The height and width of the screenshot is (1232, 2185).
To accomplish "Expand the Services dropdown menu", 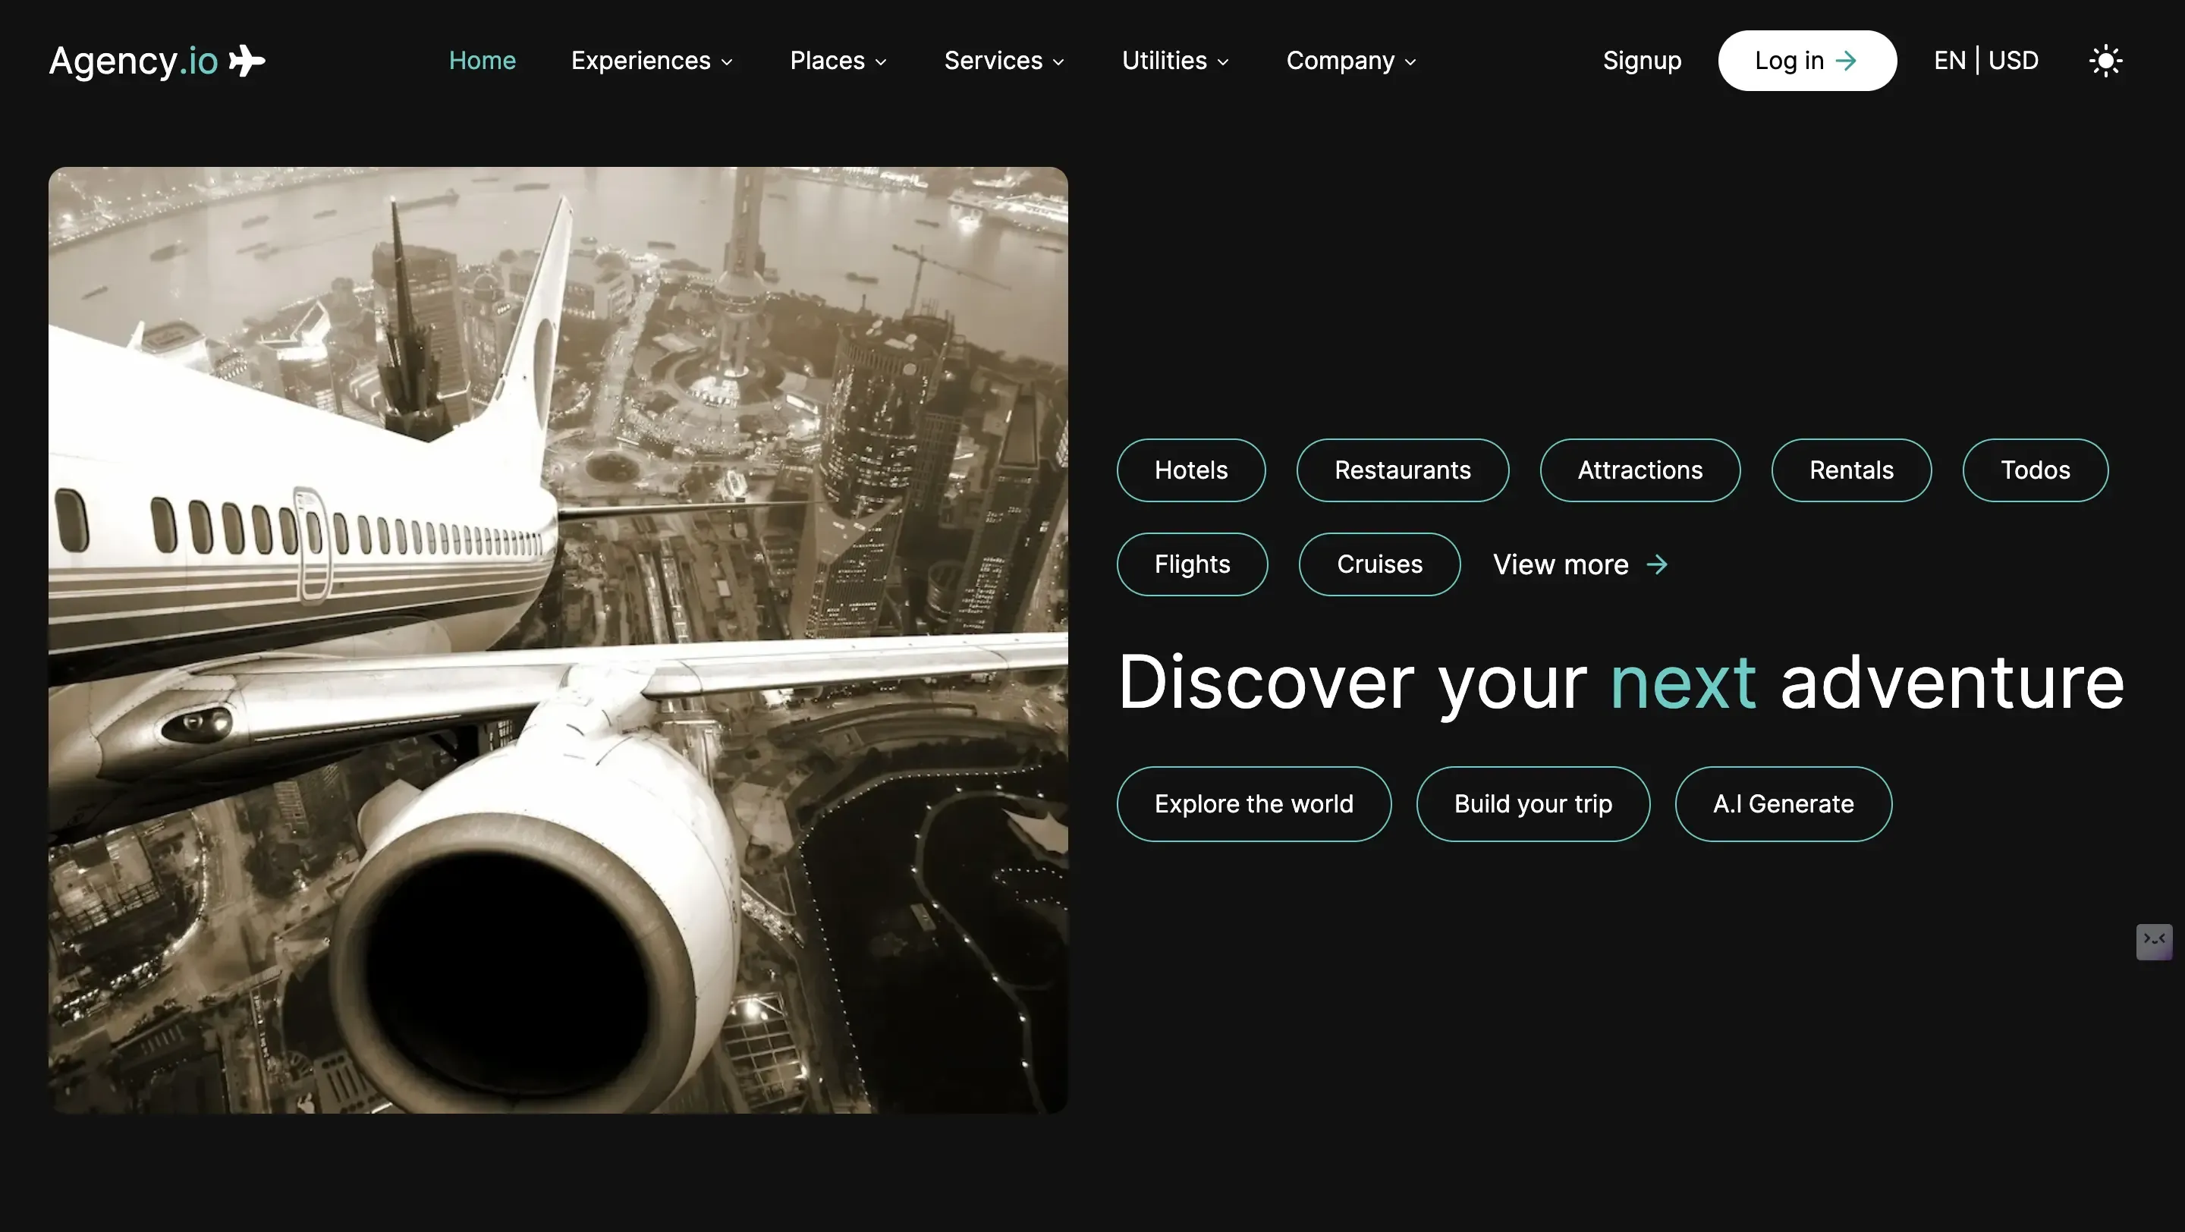I will (x=1004, y=61).
